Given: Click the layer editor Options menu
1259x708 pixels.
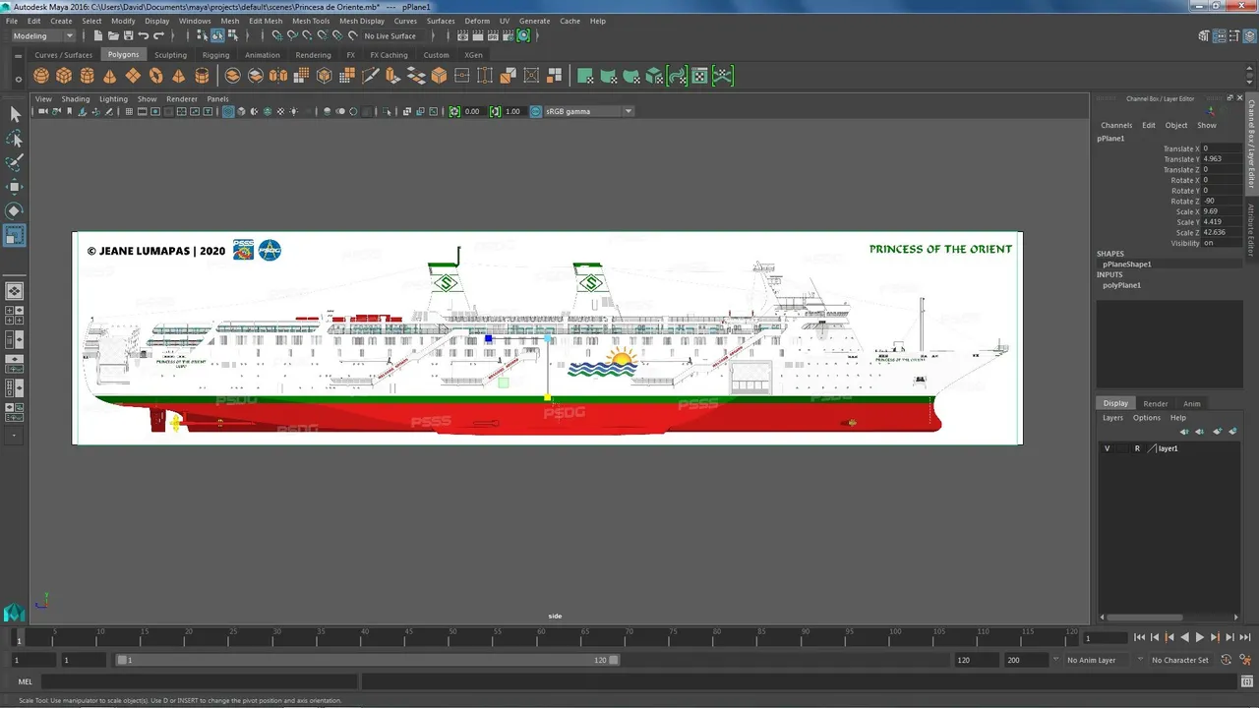Looking at the screenshot, I should coord(1146,418).
